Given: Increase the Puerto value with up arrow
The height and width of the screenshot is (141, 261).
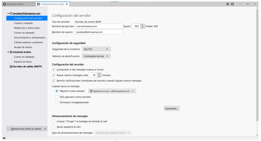Looking at the screenshot, I should (x=142, y=25).
